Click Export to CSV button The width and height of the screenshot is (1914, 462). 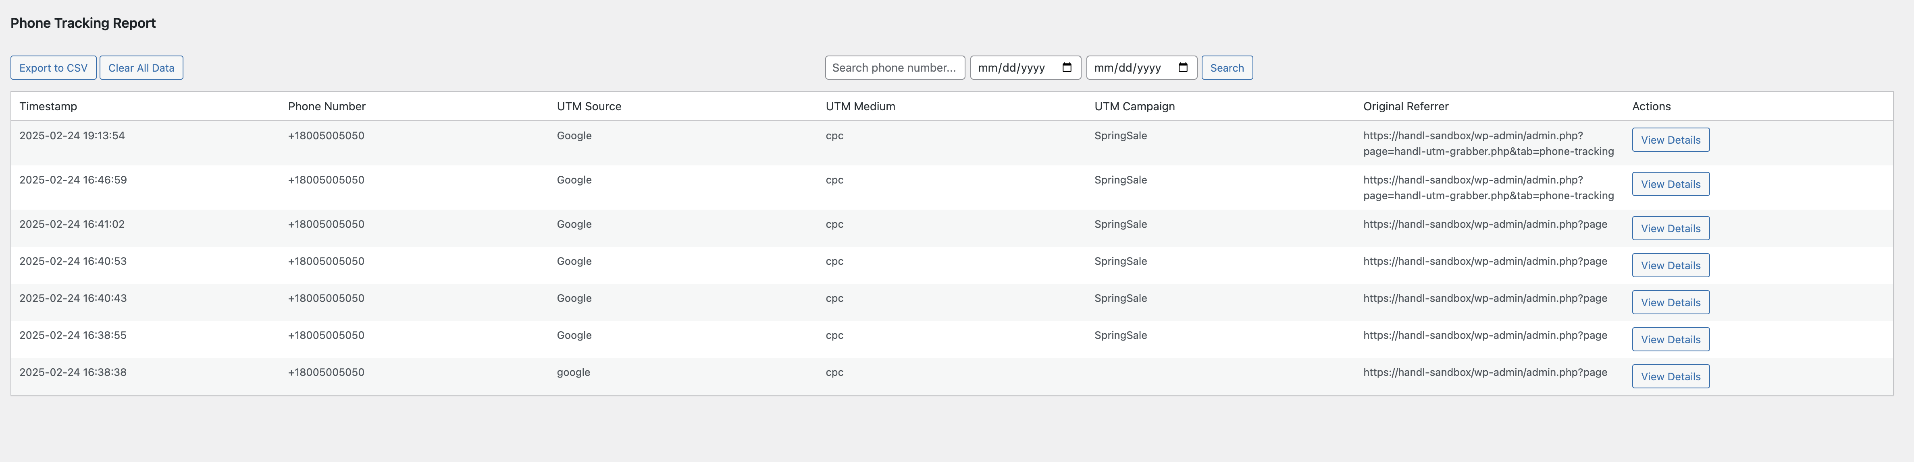[x=54, y=68]
